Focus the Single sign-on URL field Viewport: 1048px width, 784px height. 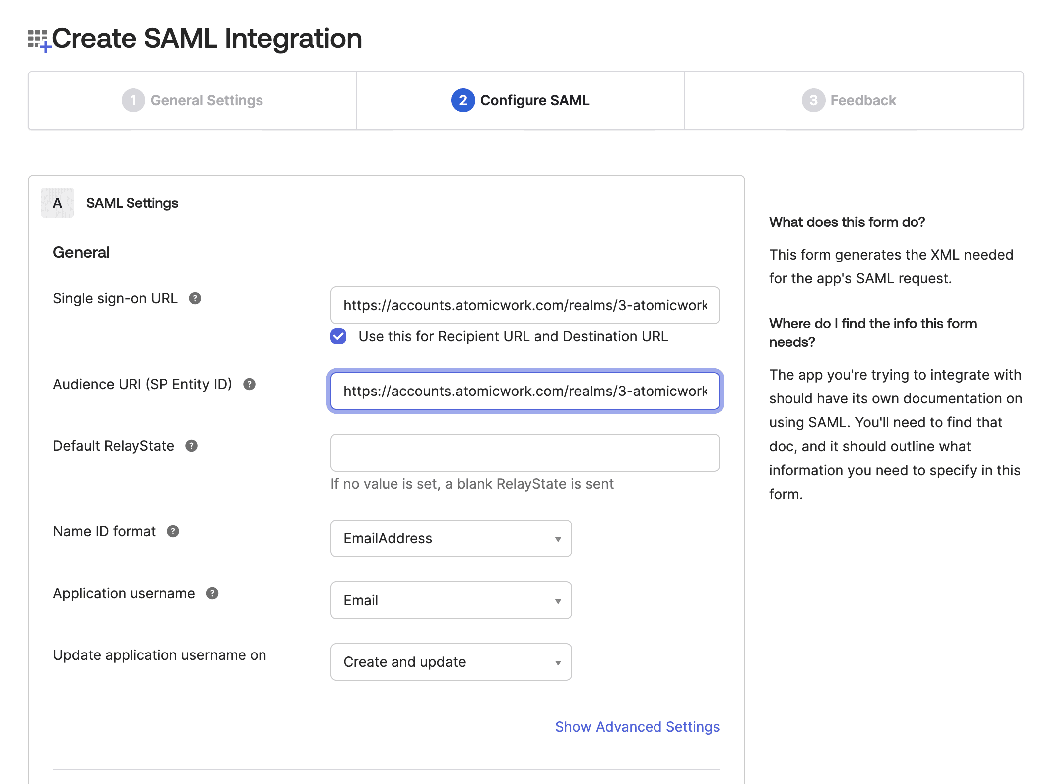[x=525, y=305]
